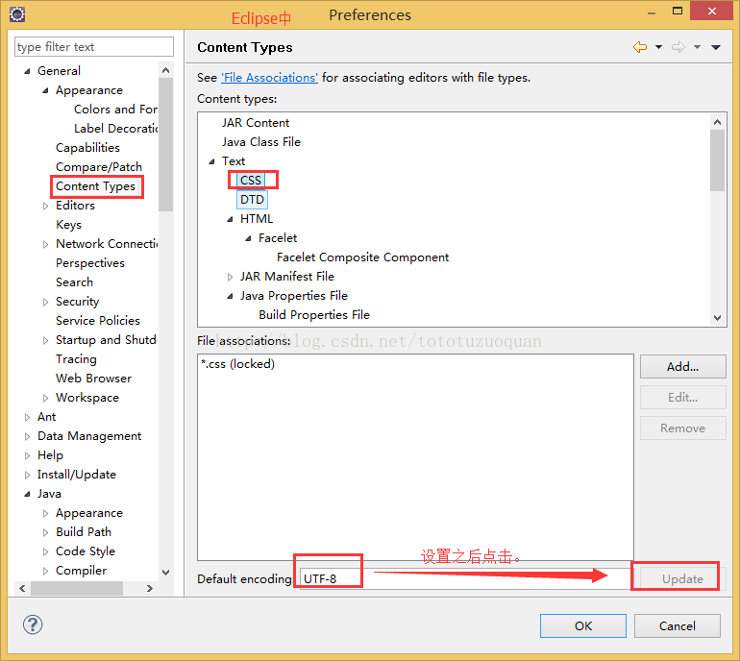This screenshot has height=661, width=740.
Task: Expand the Startup and Shutdown node
Action: 45,341
